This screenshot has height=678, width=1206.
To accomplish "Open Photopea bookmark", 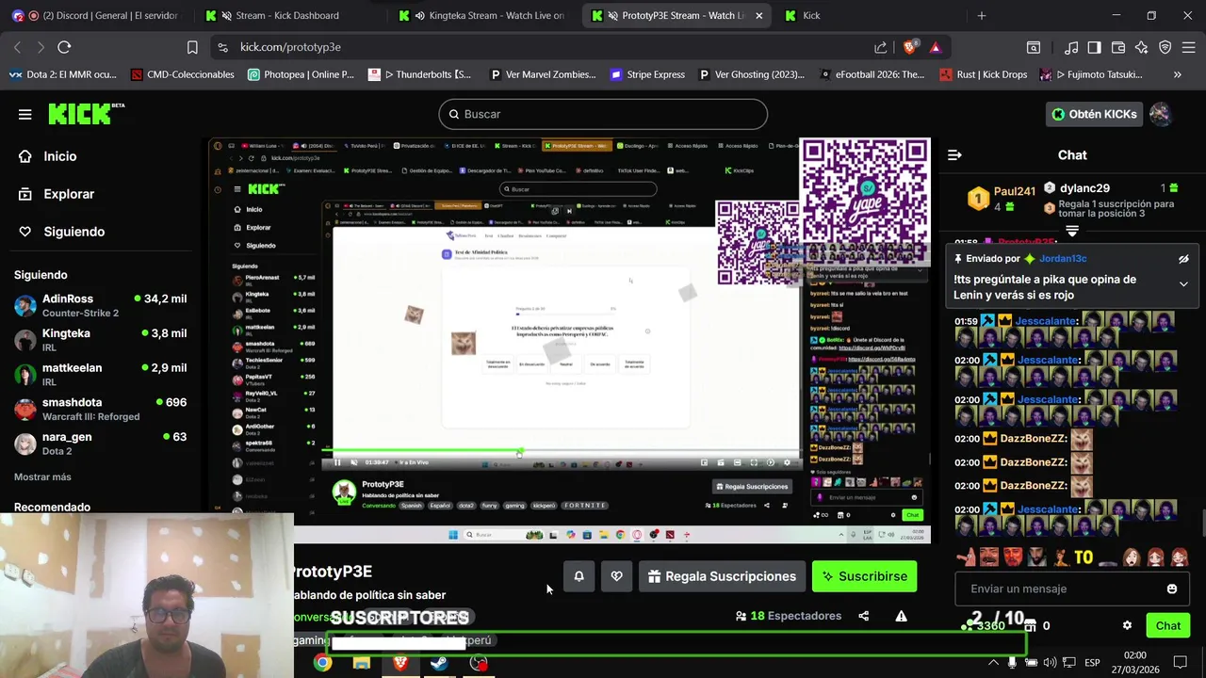I will pos(301,74).
